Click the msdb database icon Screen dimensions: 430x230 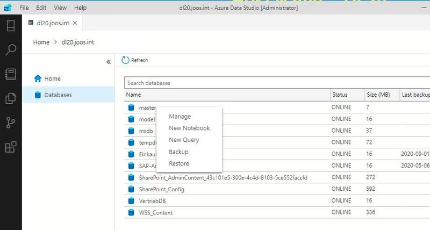pos(131,131)
